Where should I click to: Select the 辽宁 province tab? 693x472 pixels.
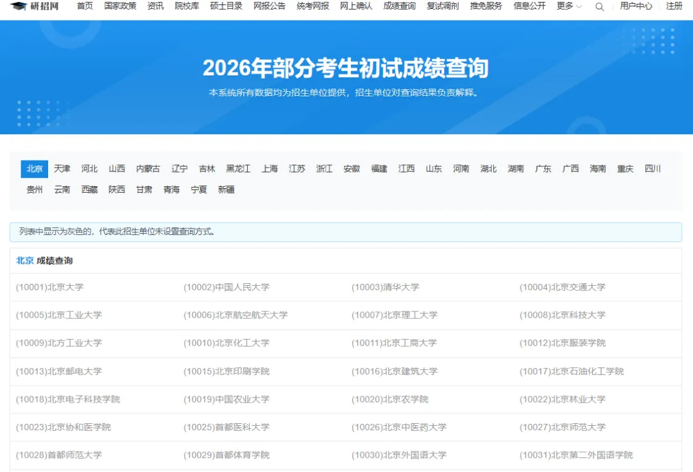[x=180, y=168]
